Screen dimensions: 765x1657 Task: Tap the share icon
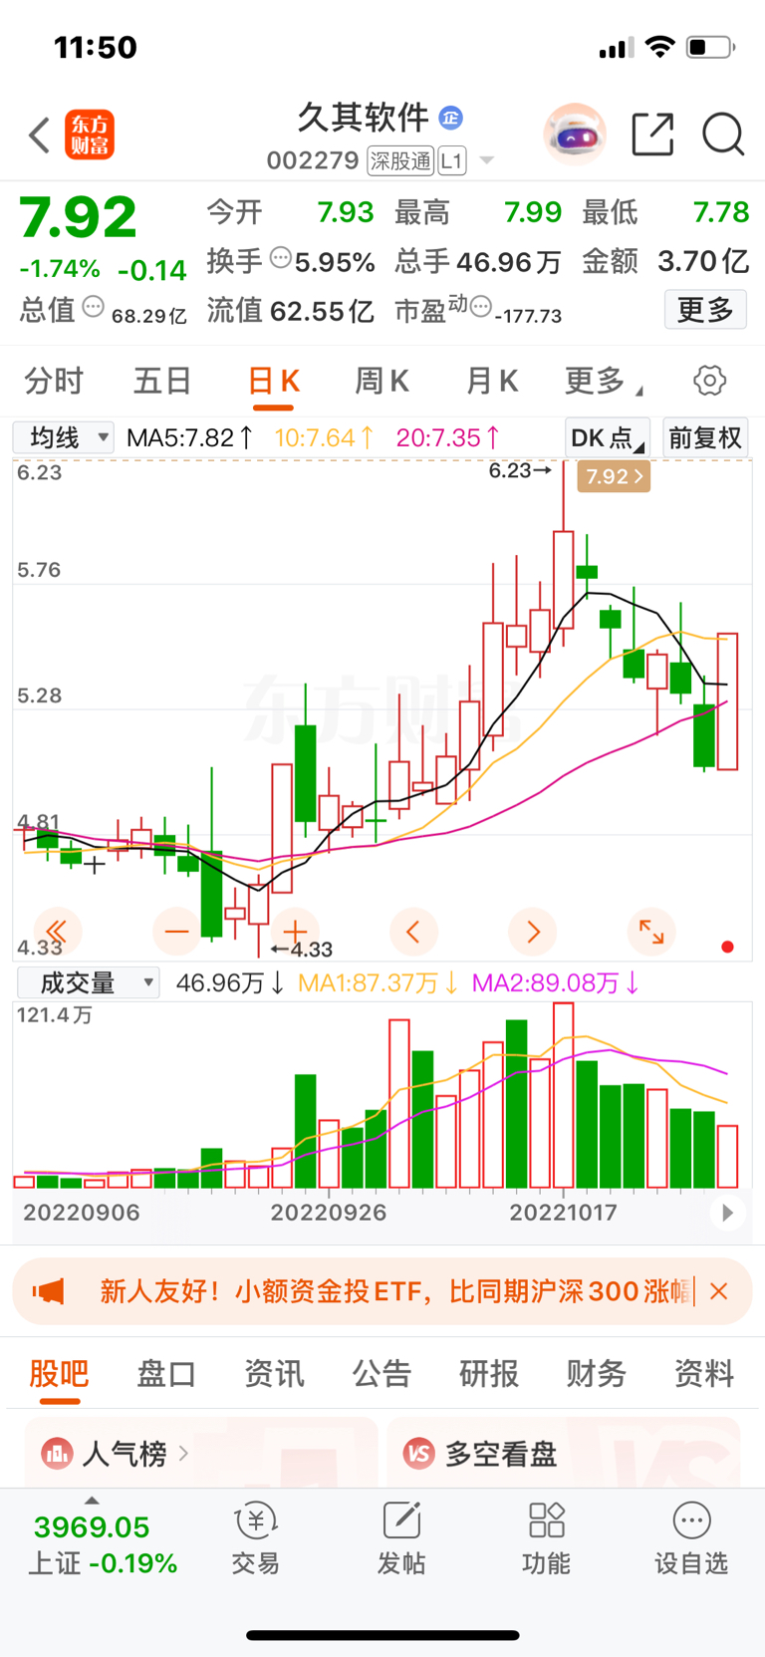pos(653,134)
